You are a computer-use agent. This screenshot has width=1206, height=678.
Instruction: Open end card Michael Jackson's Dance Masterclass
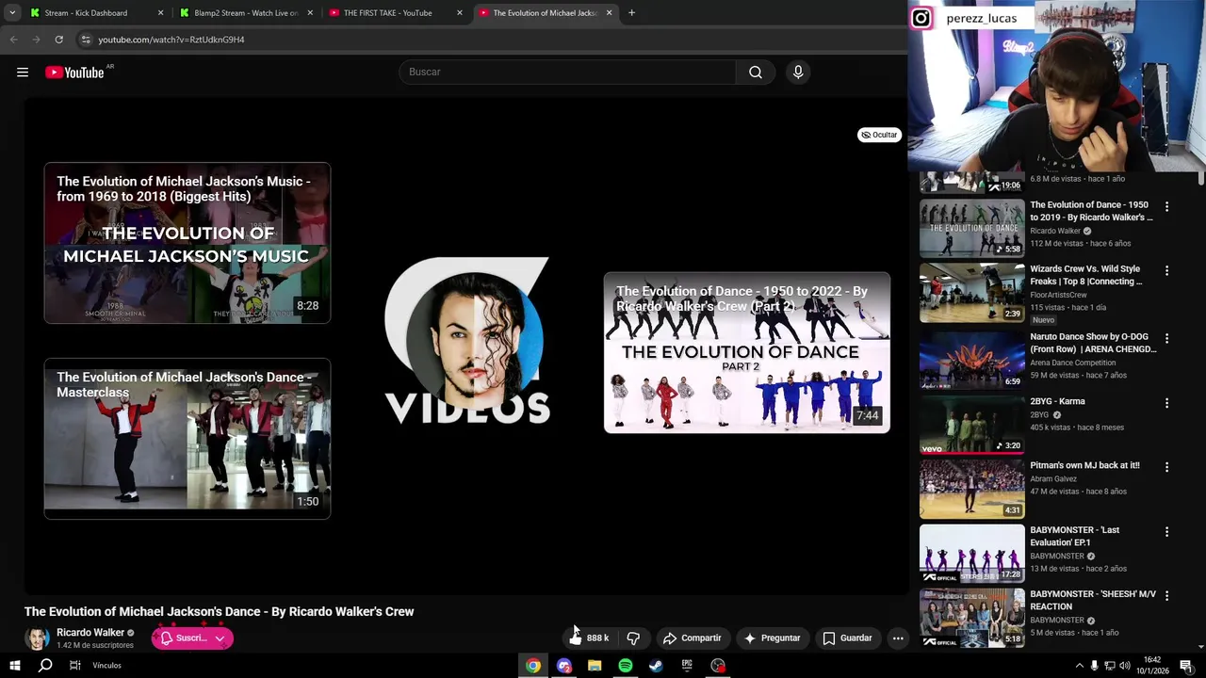click(187, 439)
